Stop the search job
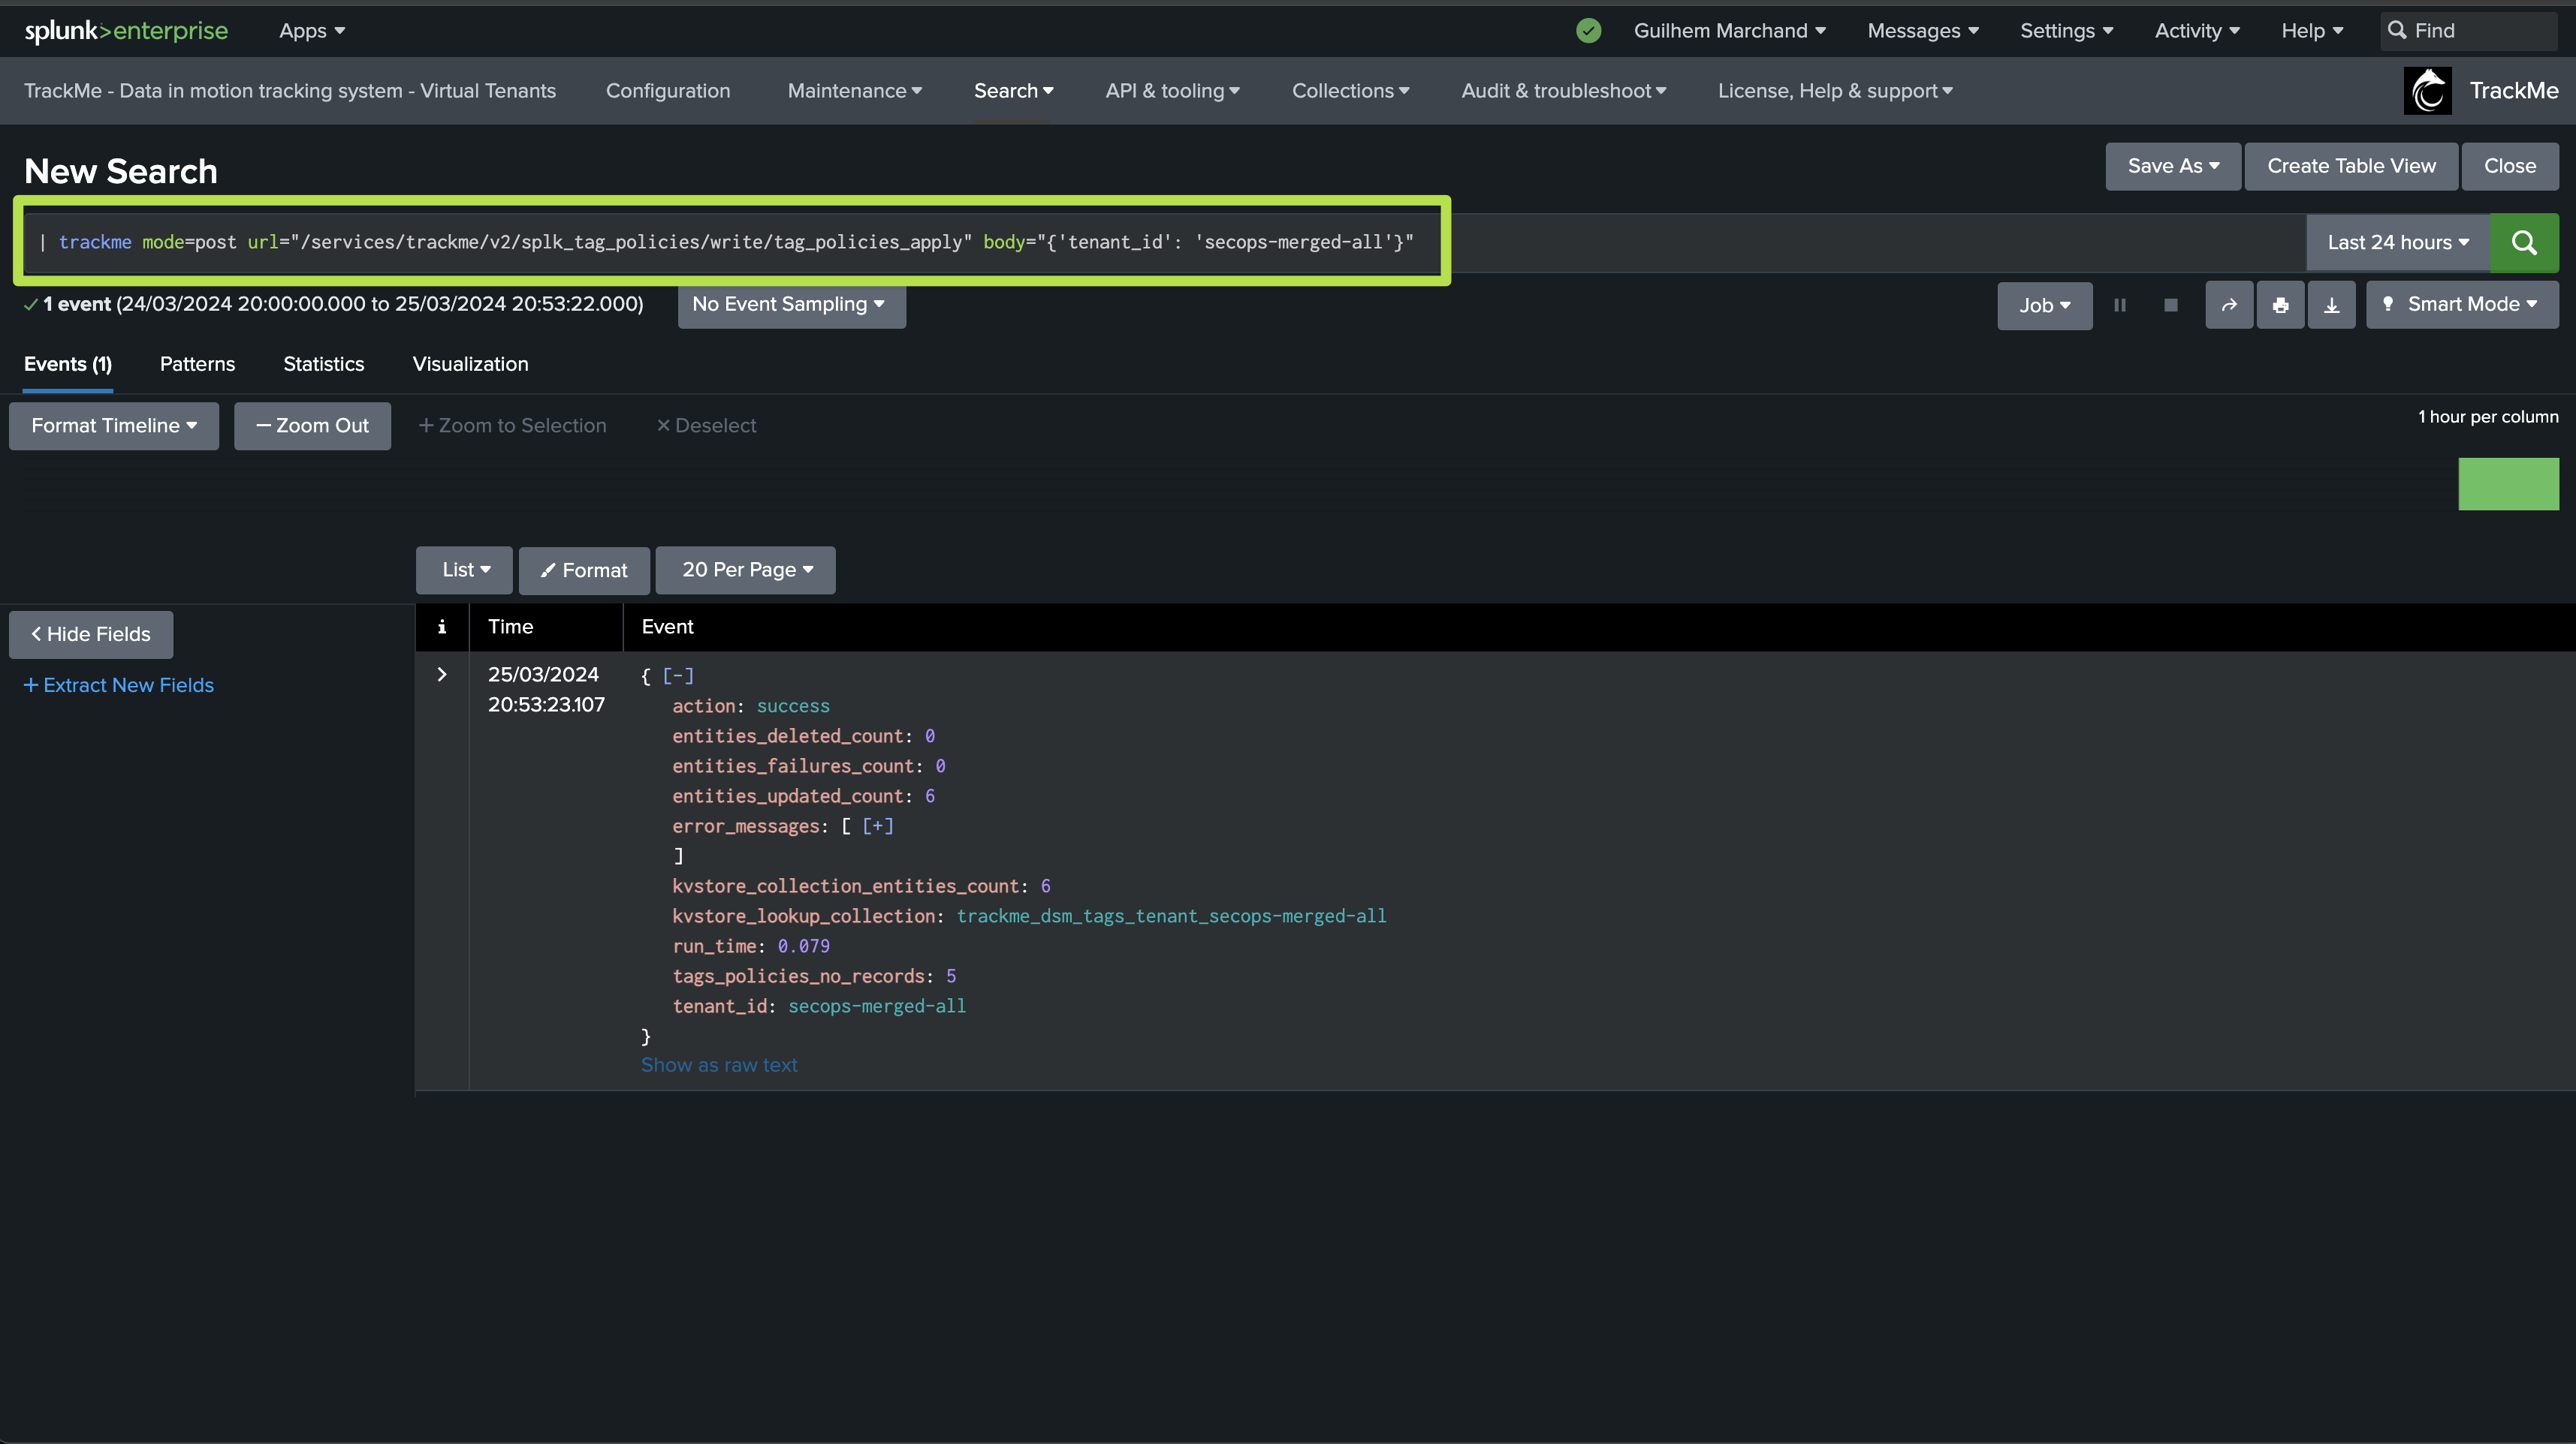The image size is (2576, 1444). click(2170, 305)
